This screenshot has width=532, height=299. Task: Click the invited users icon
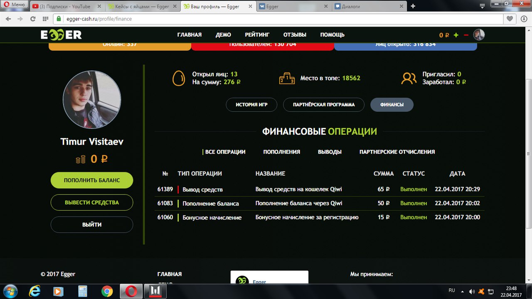(x=409, y=78)
